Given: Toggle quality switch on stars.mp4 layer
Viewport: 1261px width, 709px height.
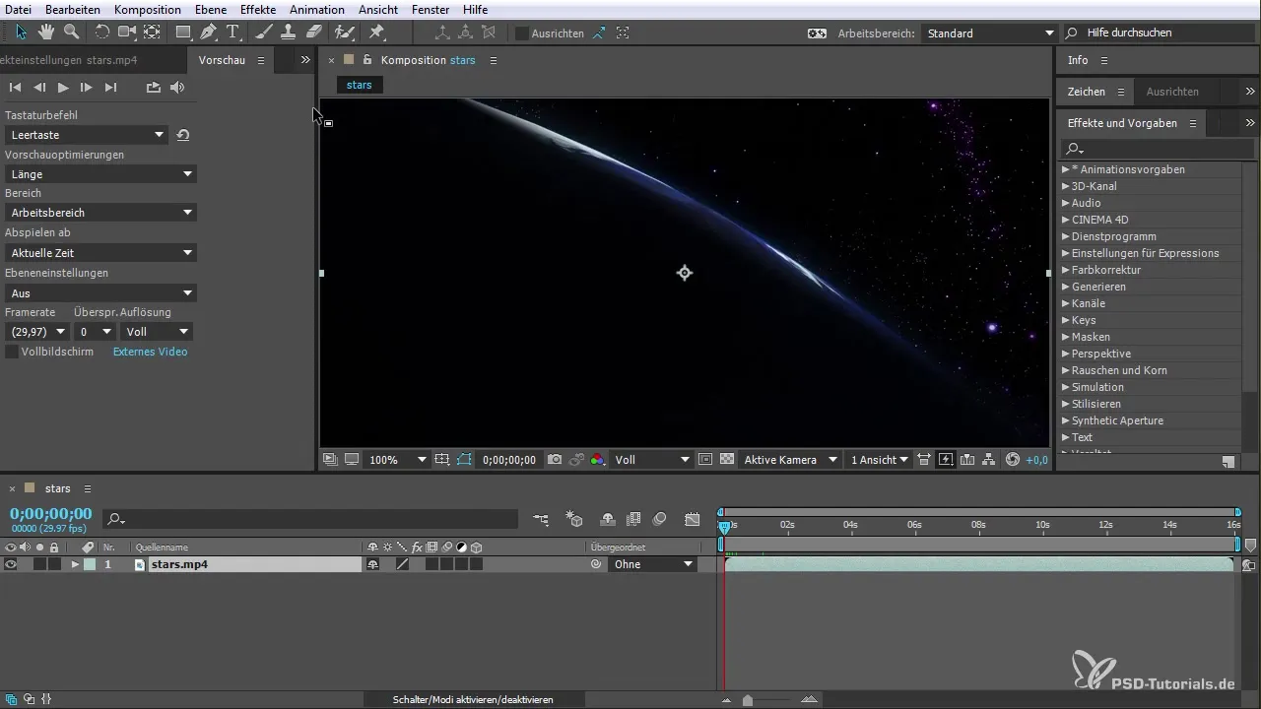Looking at the screenshot, I should click(402, 564).
